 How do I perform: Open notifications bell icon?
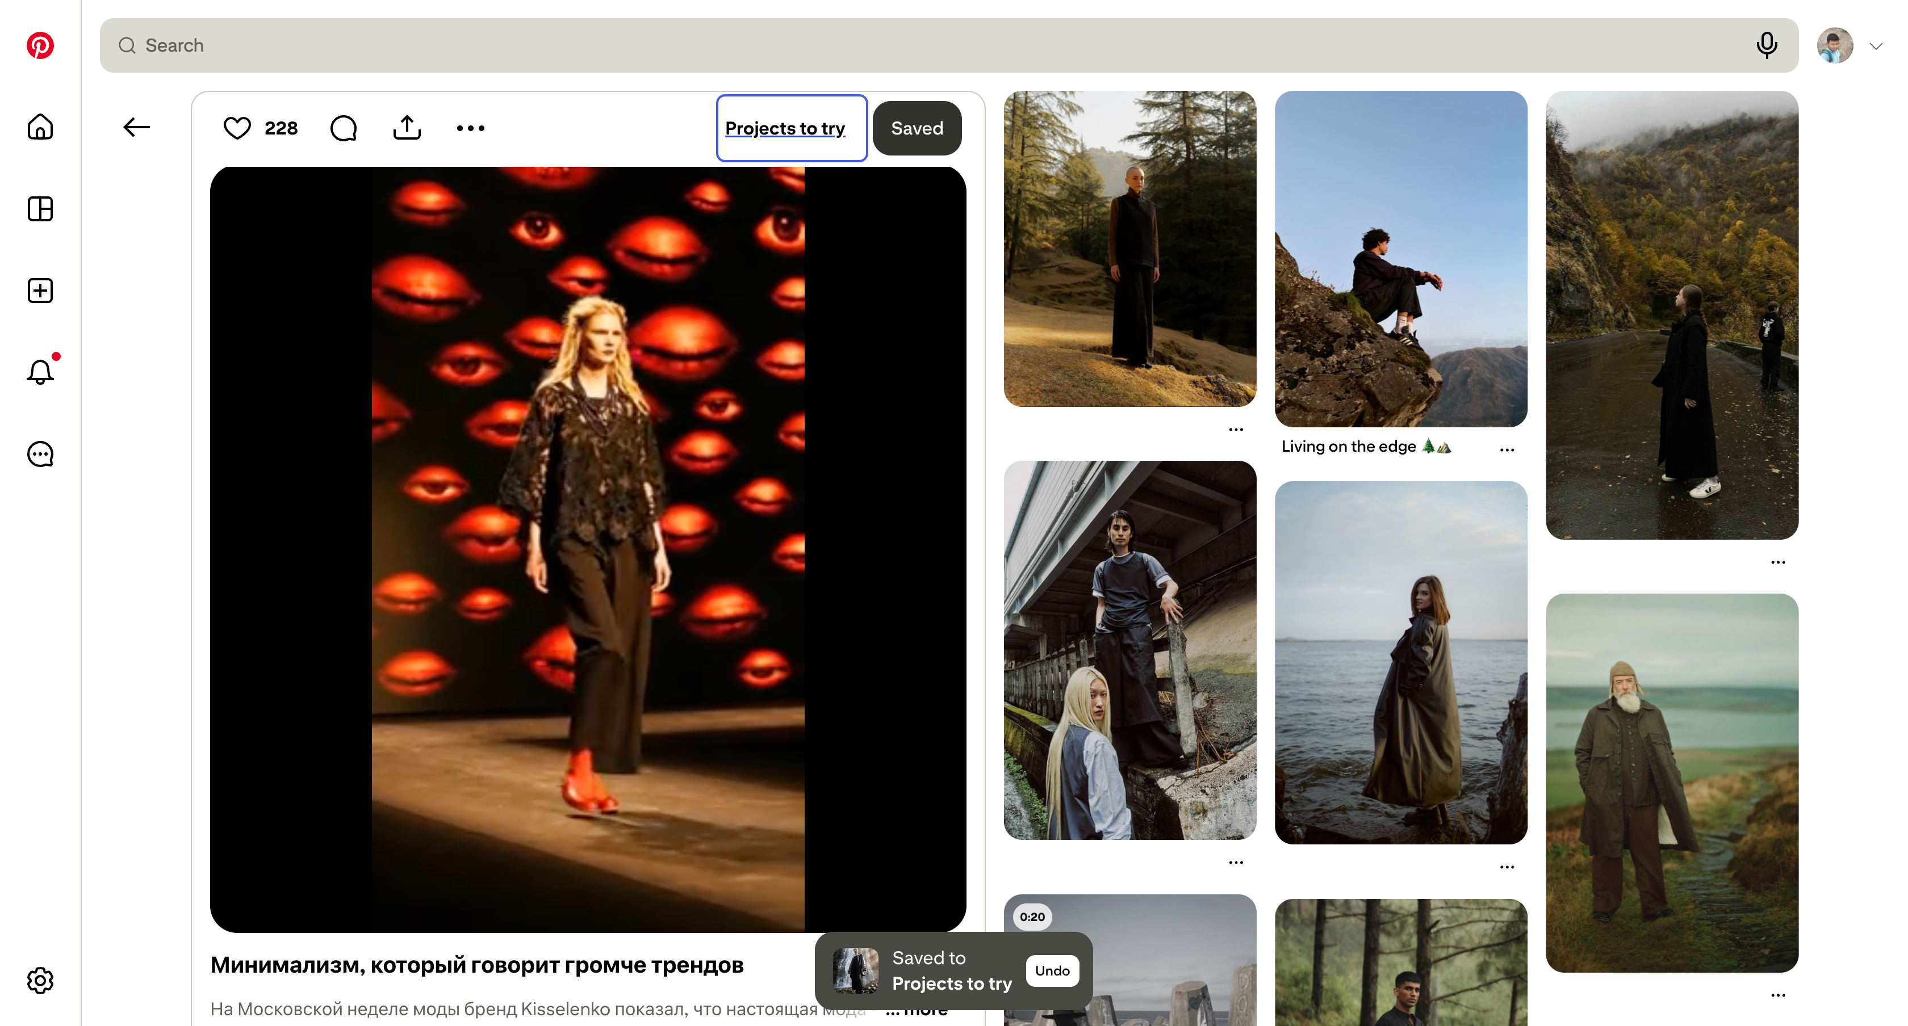(x=40, y=372)
